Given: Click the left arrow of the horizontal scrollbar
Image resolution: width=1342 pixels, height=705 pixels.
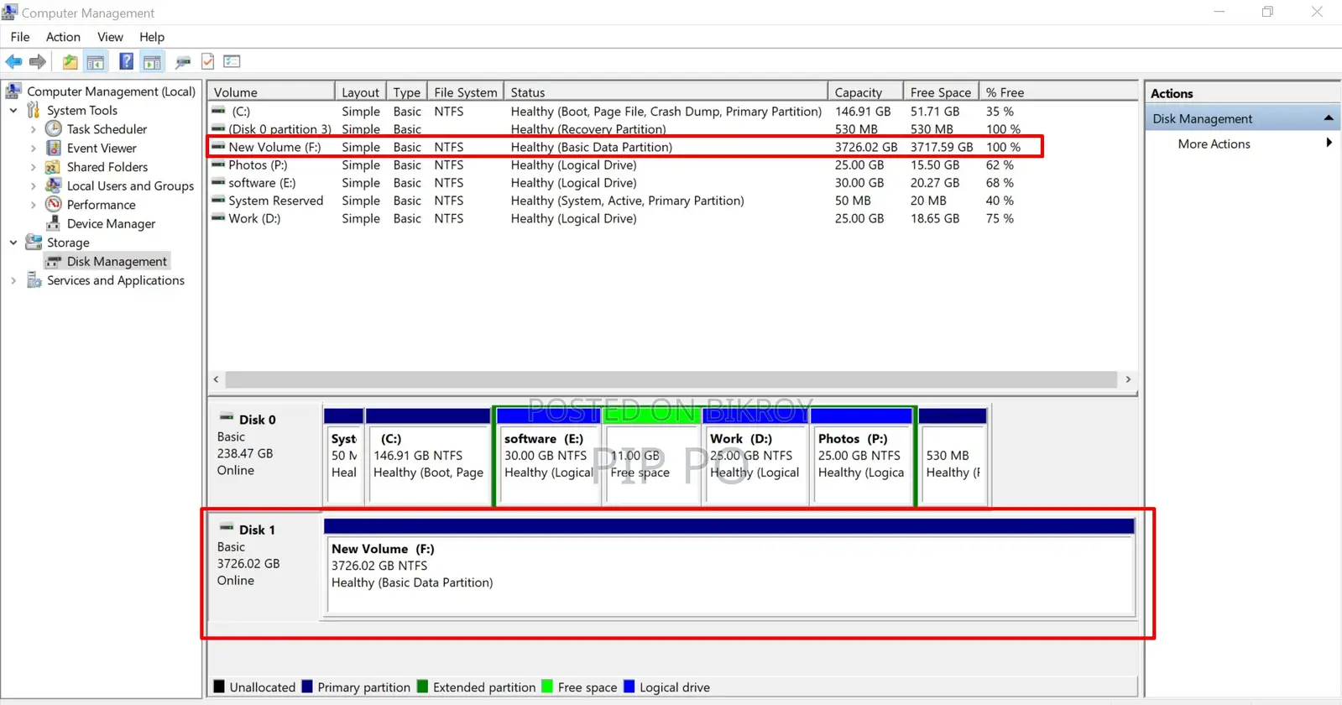Looking at the screenshot, I should pos(217,379).
